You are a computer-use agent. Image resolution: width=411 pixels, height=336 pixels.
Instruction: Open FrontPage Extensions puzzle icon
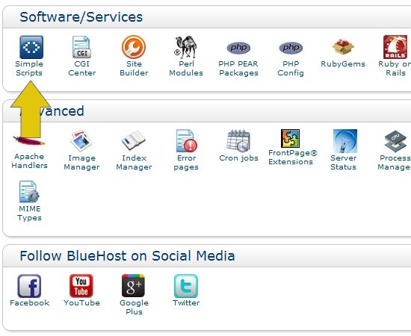pyautogui.click(x=290, y=138)
